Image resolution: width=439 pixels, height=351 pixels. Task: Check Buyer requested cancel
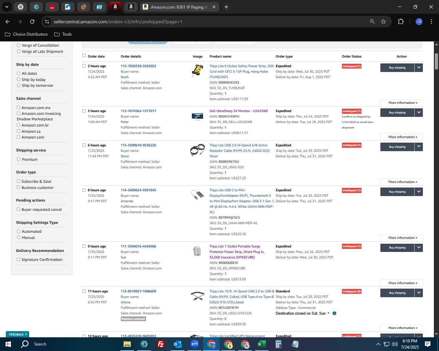[x=19, y=209]
